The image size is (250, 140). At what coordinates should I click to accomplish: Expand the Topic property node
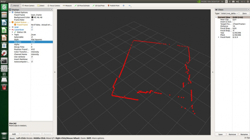pyautogui.click(x=12, y=35)
